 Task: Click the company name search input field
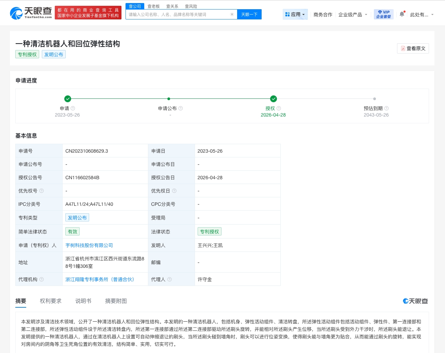tap(177, 14)
